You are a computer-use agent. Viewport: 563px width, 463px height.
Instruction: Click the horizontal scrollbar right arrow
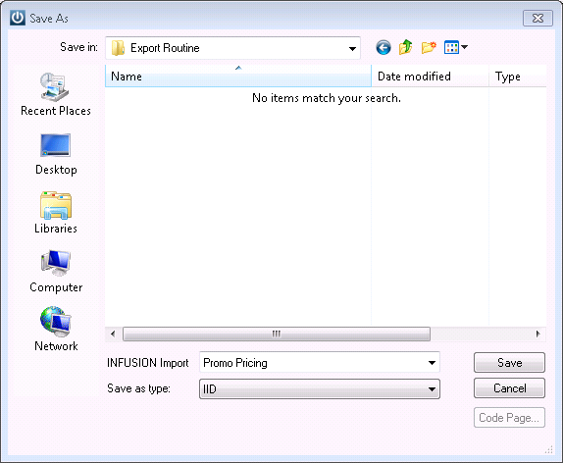pyautogui.click(x=537, y=334)
